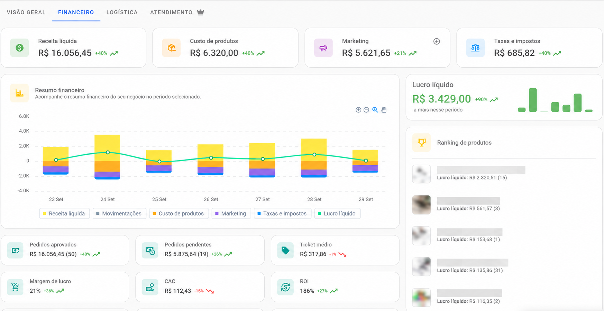The image size is (604, 311).
Task: Click the R$ 16.056,45 Receita líquida value
Action: click(x=65, y=53)
